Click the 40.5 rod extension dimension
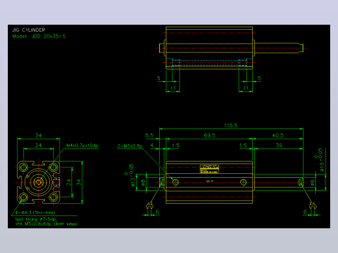Image resolution: width=338 pixels, height=253 pixels. tap(278, 136)
